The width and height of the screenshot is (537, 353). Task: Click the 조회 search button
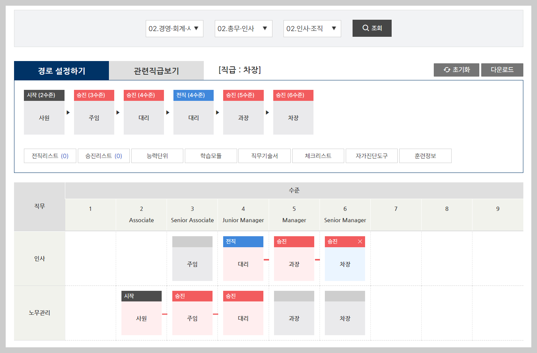click(372, 28)
